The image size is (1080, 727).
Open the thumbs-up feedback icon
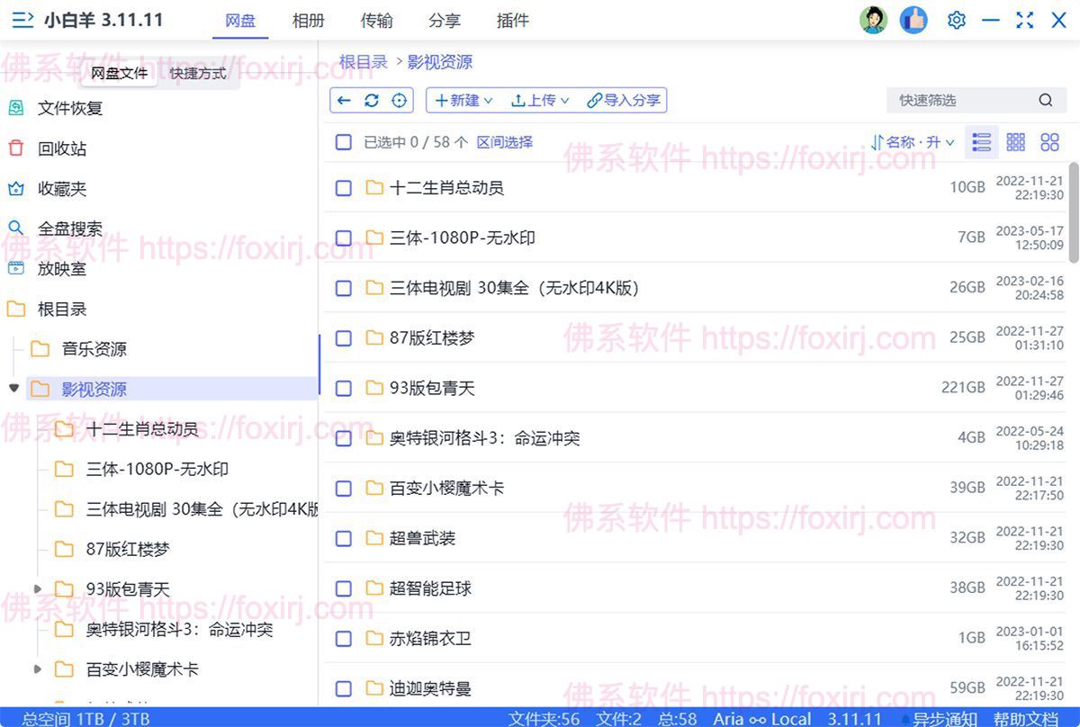(913, 19)
